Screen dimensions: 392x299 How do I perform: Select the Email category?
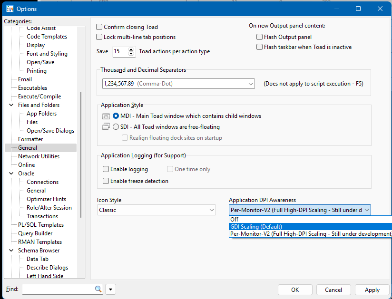(25, 79)
